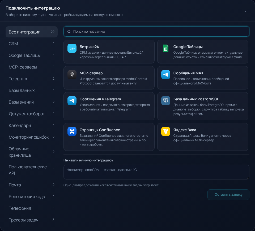
Task: Focus the Поиск по названию search field
Action: 156,32
